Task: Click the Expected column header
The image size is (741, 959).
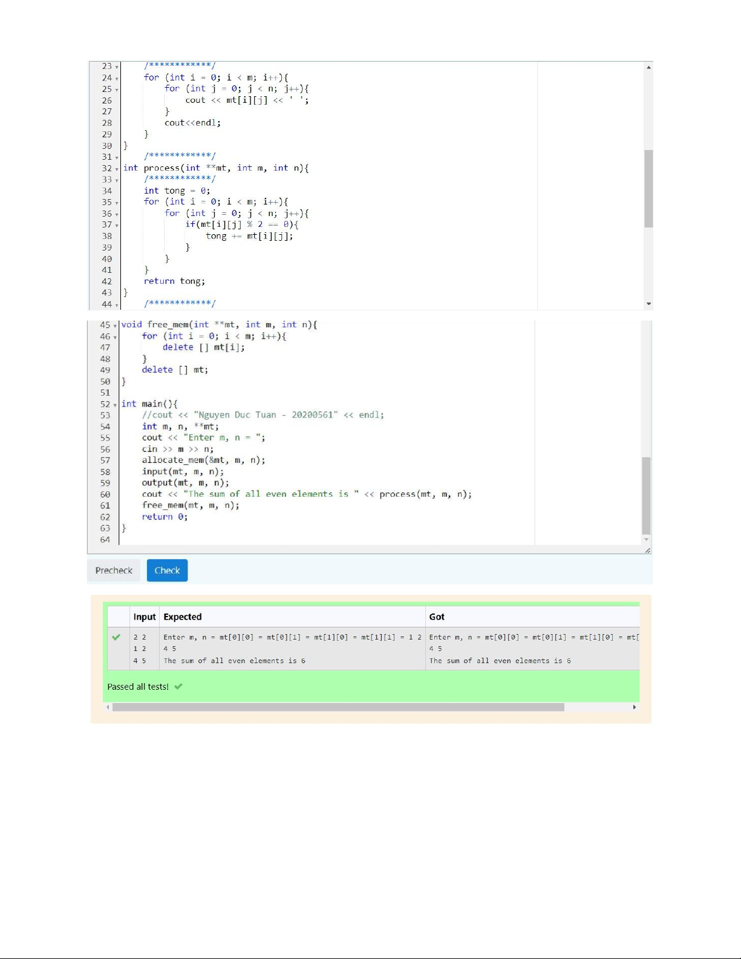Action: pos(183,617)
